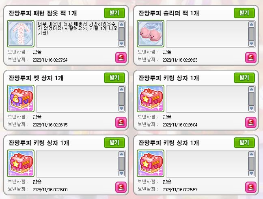Viewport: 263px width, 199px height.
Task: Click 받기 for 잔망루피 패턴 잠옷 팩
Action: (x=114, y=13)
